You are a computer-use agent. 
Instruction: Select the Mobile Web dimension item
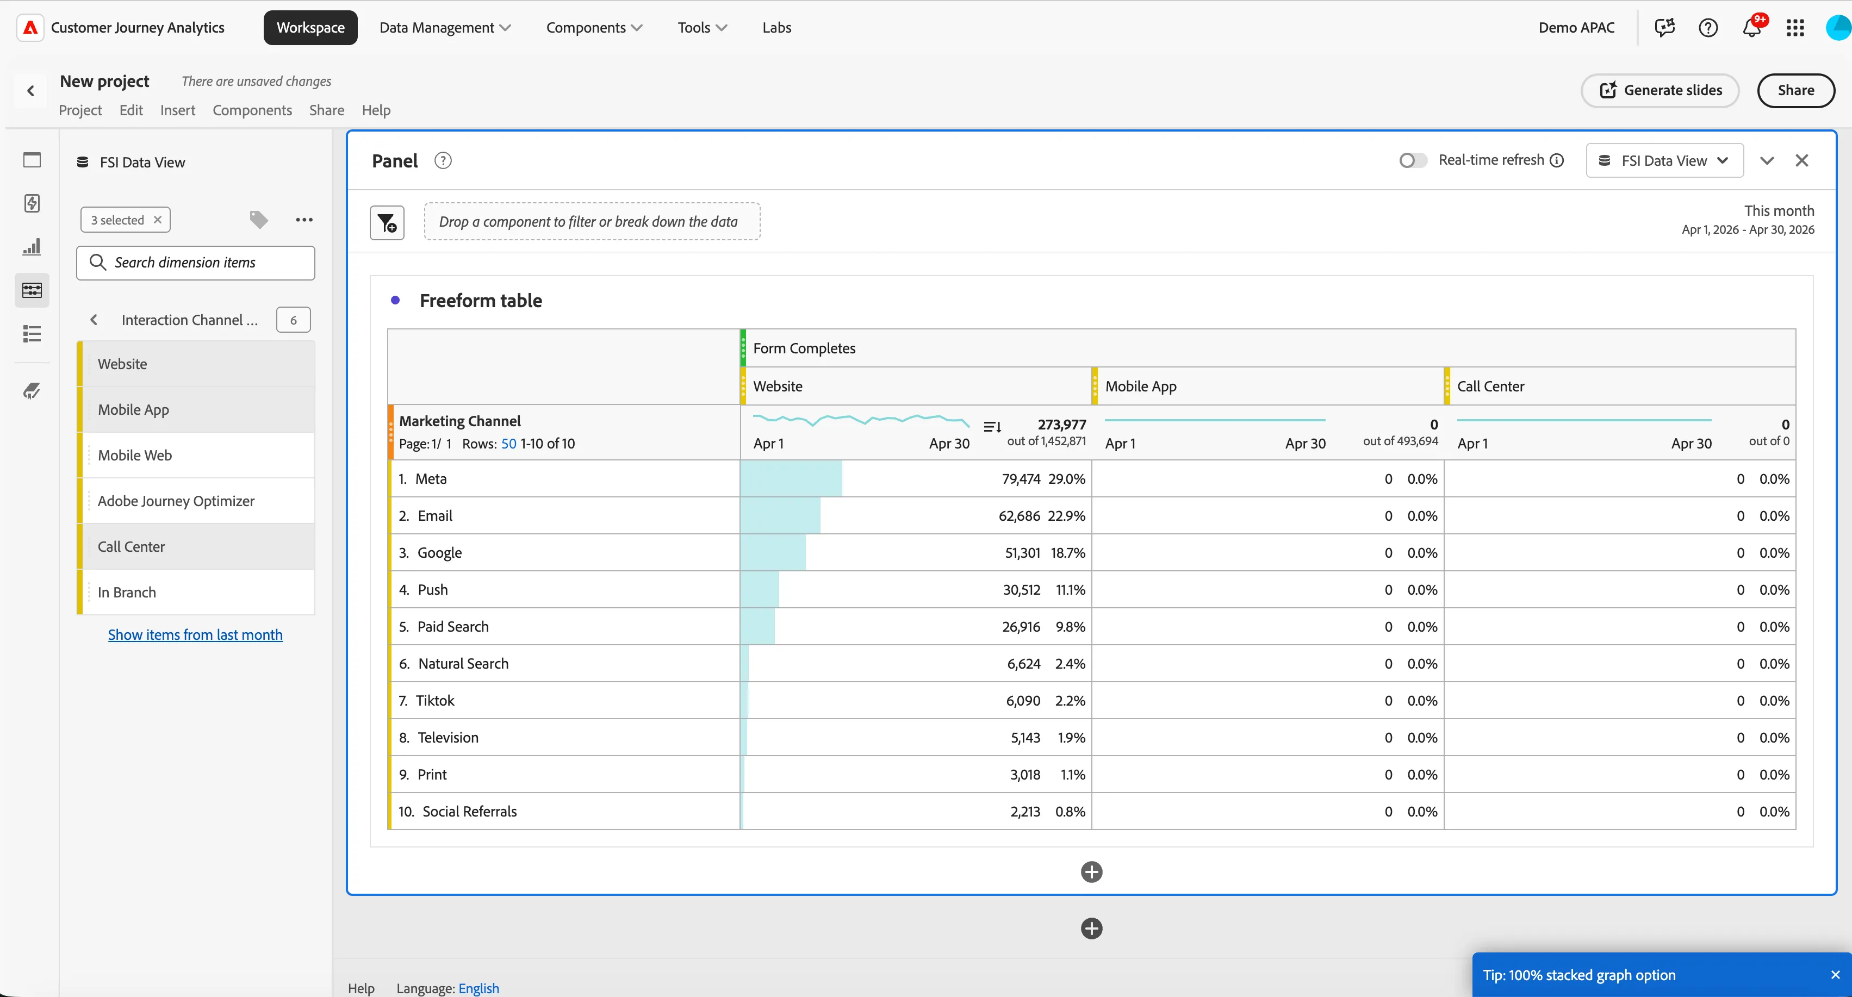(196, 455)
